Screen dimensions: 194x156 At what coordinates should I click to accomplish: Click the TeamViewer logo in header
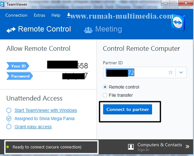click(178, 22)
